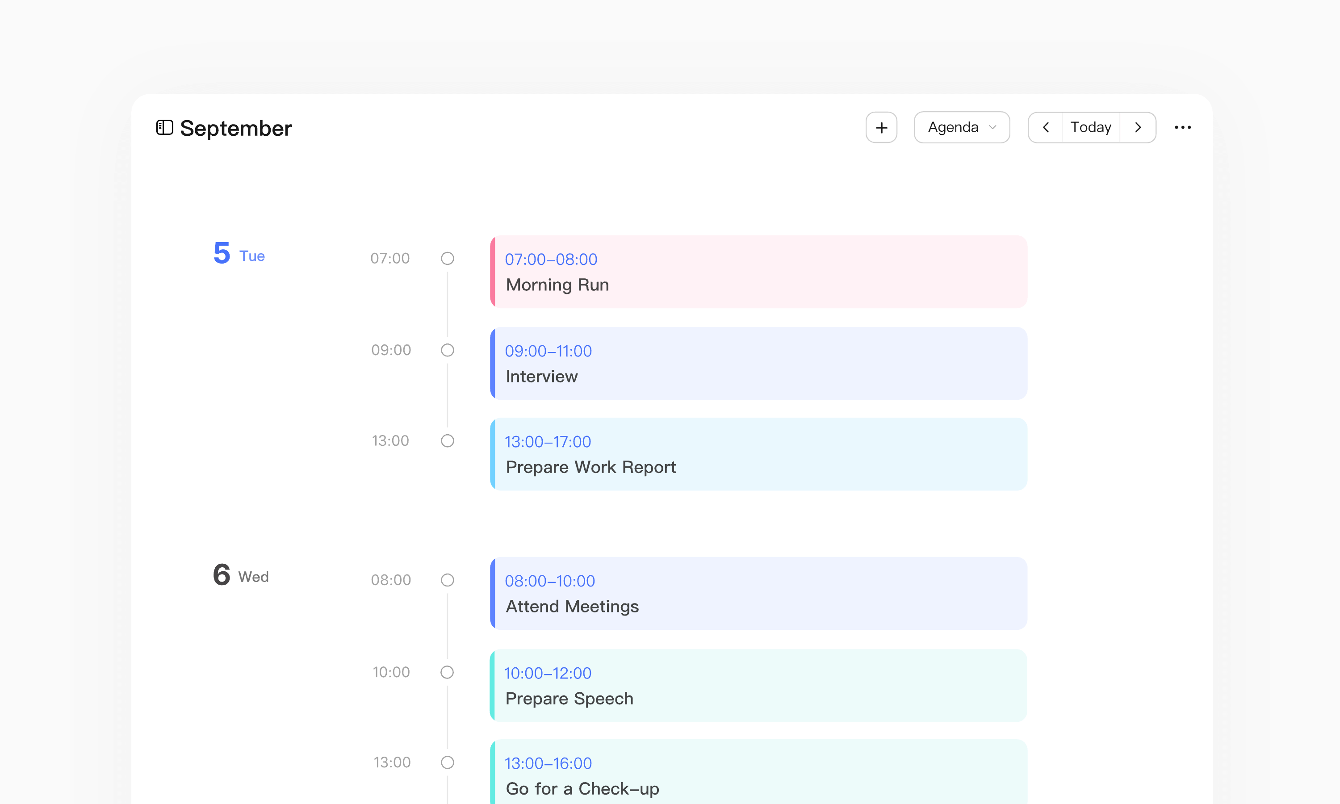Select the 6 Wed date header
The image size is (1340, 804).
[x=240, y=575]
